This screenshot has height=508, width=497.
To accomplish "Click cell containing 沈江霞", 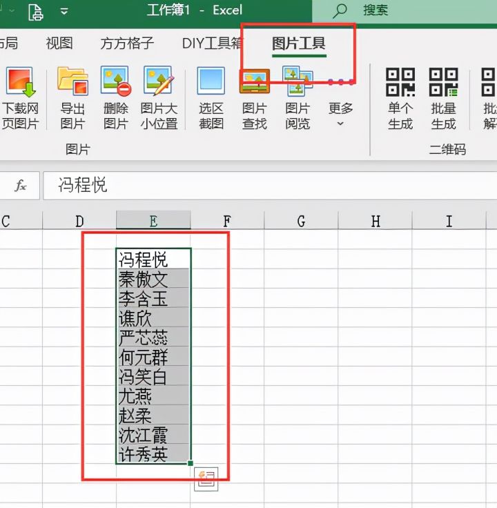I will coord(153,434).
